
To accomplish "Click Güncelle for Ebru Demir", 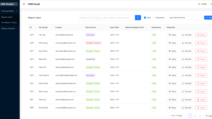I will click(x=187, y=51).
